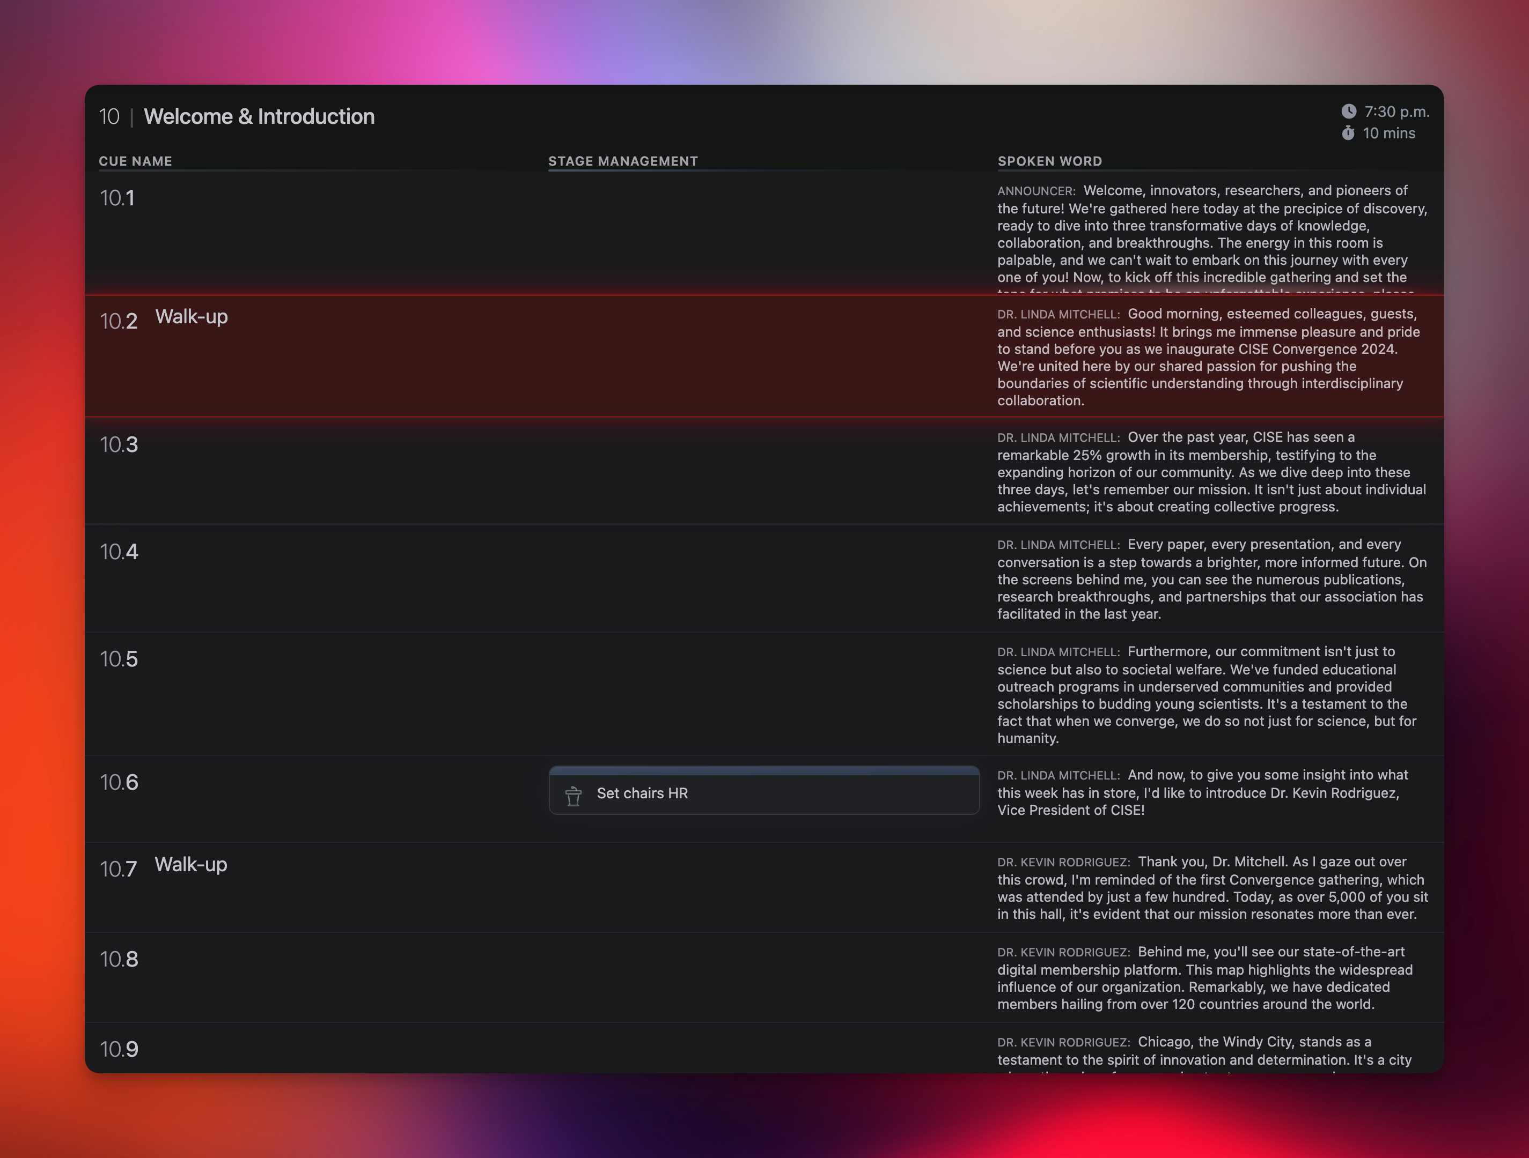Click the clock icon beside 7:30 p.m.

pos(1349,111)
